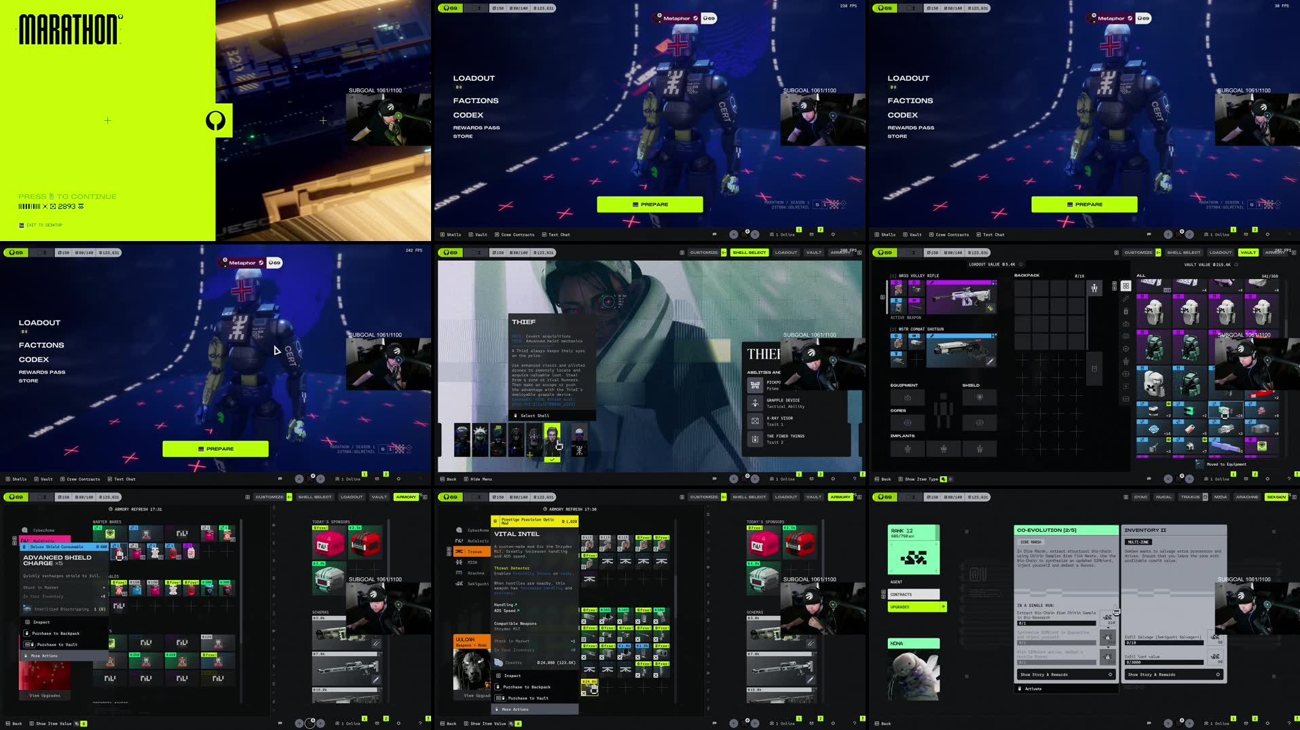Open the MIDA sponsor category icon

pos(460,563)
